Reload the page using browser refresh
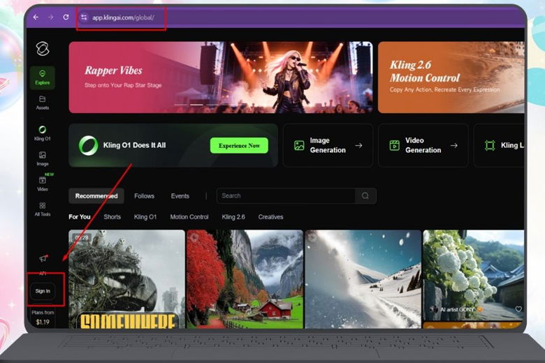The height and width of the screenshot is (363, 545). 66,17
